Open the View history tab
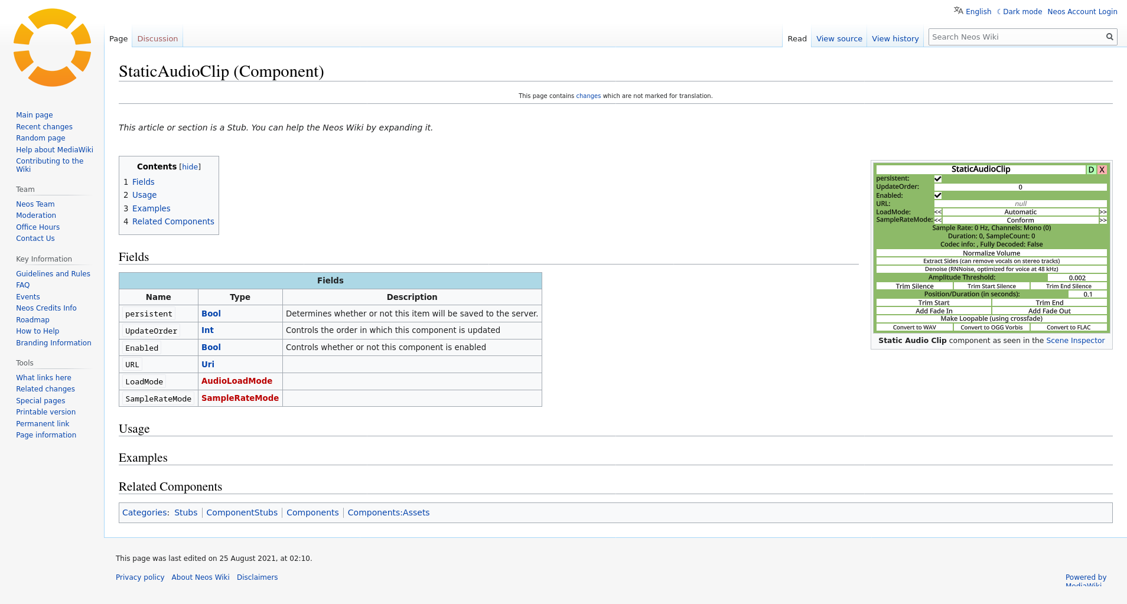Viewport: 1127px width, 604px height. 895,39
